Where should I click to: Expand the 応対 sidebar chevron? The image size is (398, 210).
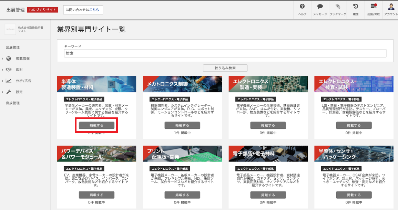coord(2,69)
